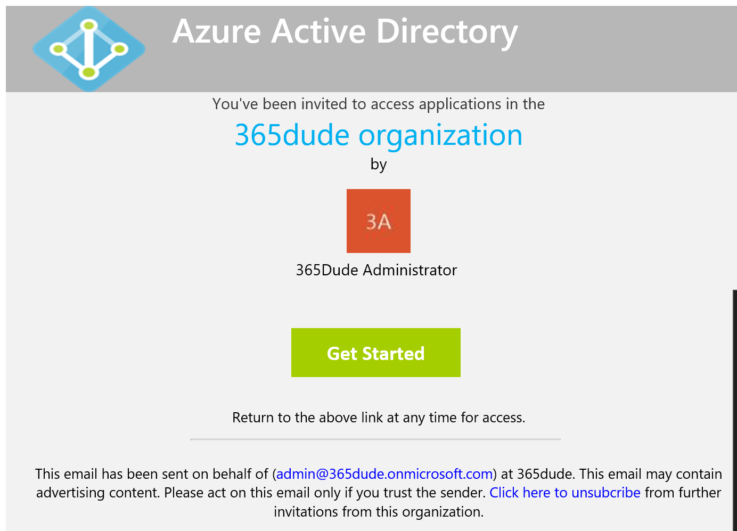This screenshot has height=531, width=737.
Task: Click the bottom green node in logo
Action: click(x=89, y=73)
